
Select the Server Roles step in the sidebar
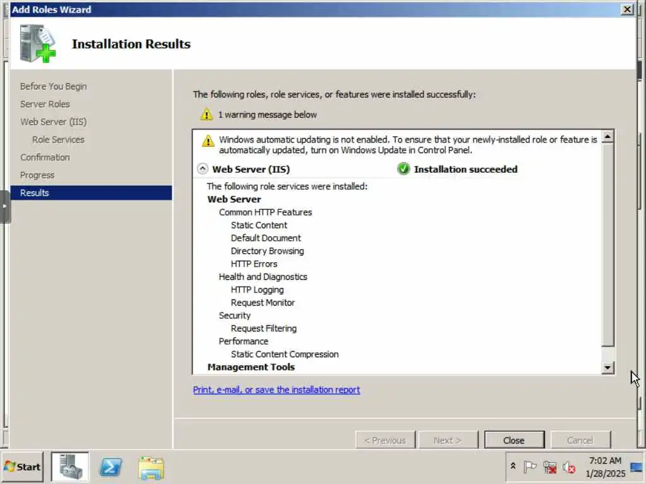tap(45, 104)
